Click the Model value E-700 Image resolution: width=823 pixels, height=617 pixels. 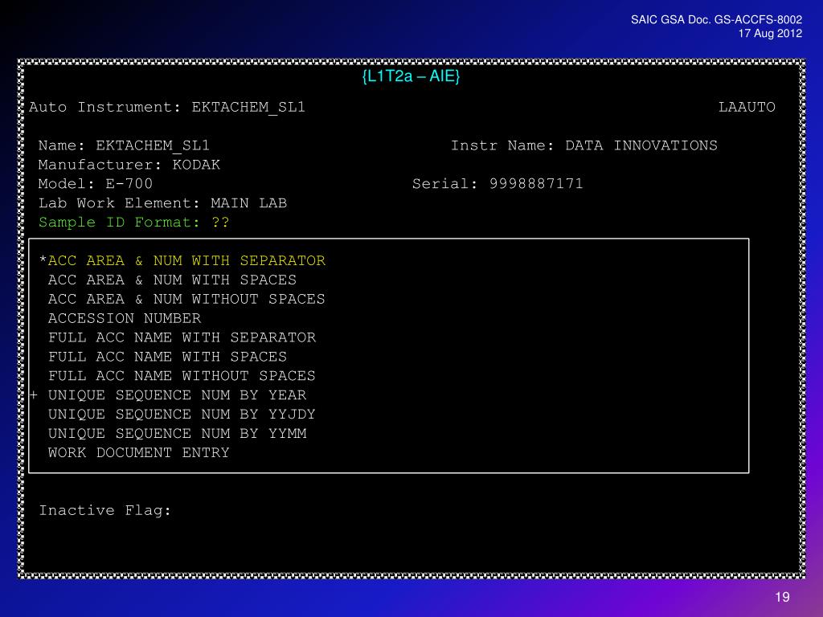[129, 184]
